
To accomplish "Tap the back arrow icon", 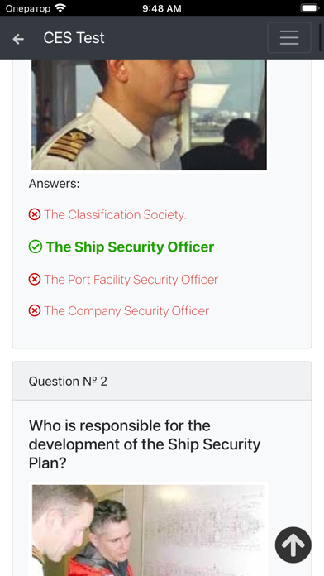I will [18, 39].
